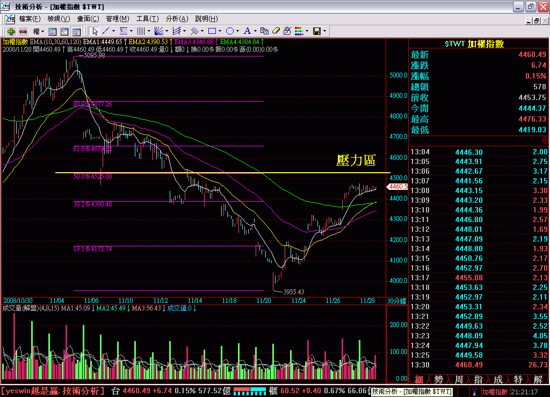Click the app icon in the menu bar

(x=10, y=19)
